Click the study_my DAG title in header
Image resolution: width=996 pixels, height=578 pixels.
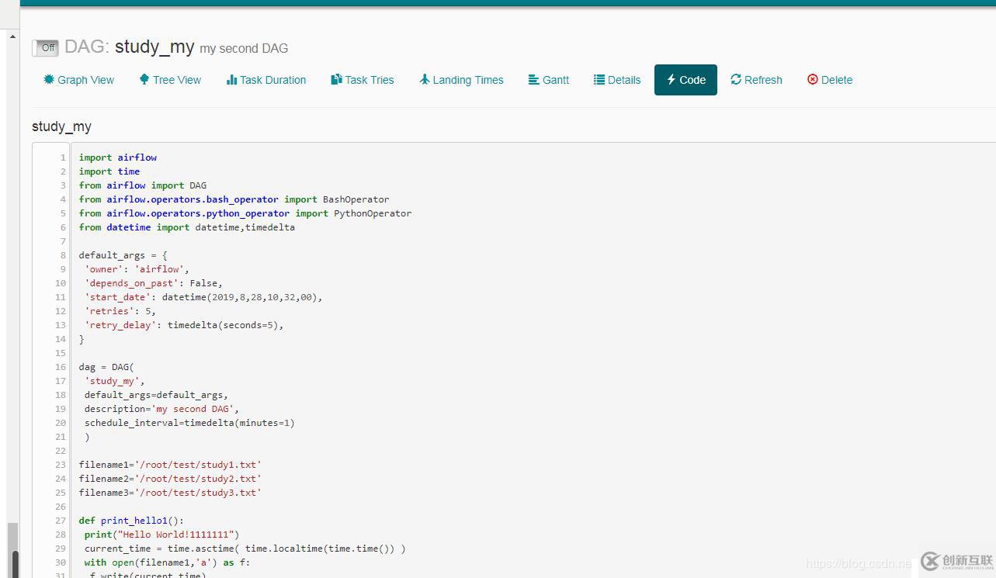[x=154, y=47]
